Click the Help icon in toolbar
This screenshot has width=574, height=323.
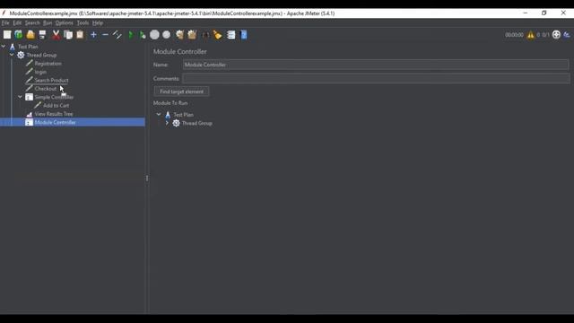click(x=244, y=35)
